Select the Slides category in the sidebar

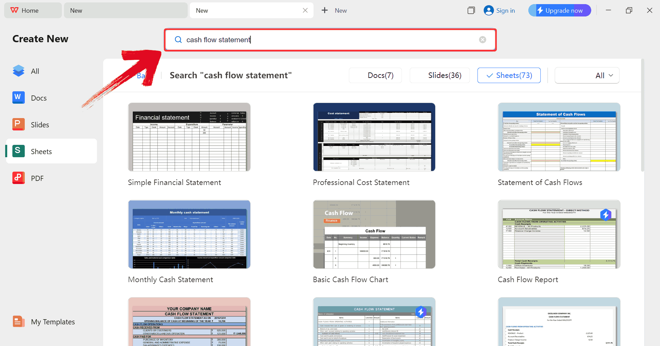coord(40,125)
